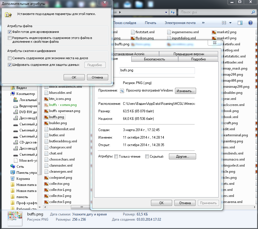Image resolution: width=258 pixels, height=229 pixels.
Task: Click the Компьютер icon in navigation pane
Action: [x=13, y=94]
